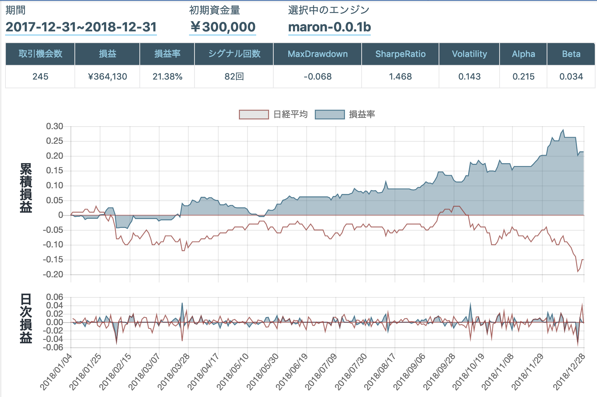Click the 2018/06/19 date axis label
Image resolution: width=597 pixels, height=397 pixels.
click(x=292, y=372)
